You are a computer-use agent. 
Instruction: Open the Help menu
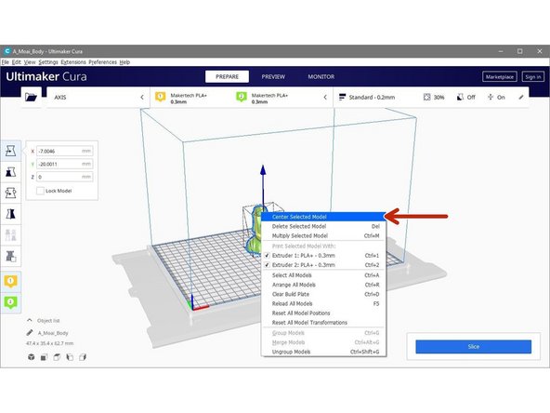coord(124,62)
